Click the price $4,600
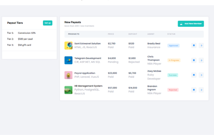Screen dimensions: 214x135 (112, 58)
